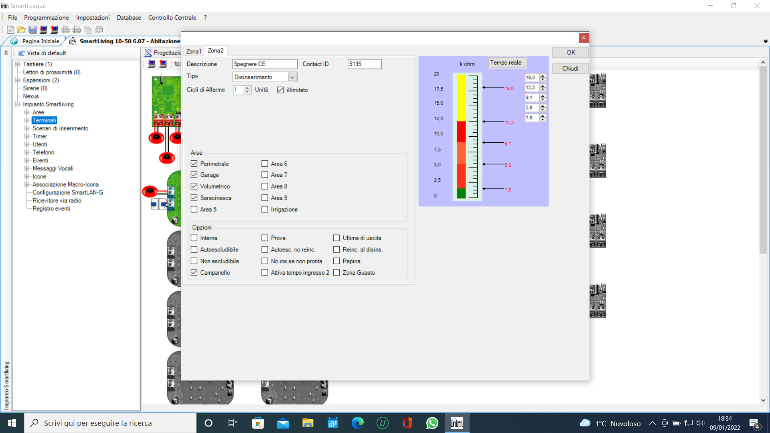Expand the Tastiere tree node
The height and width of the screenshot is (433, 770).
tap(17, 64)
